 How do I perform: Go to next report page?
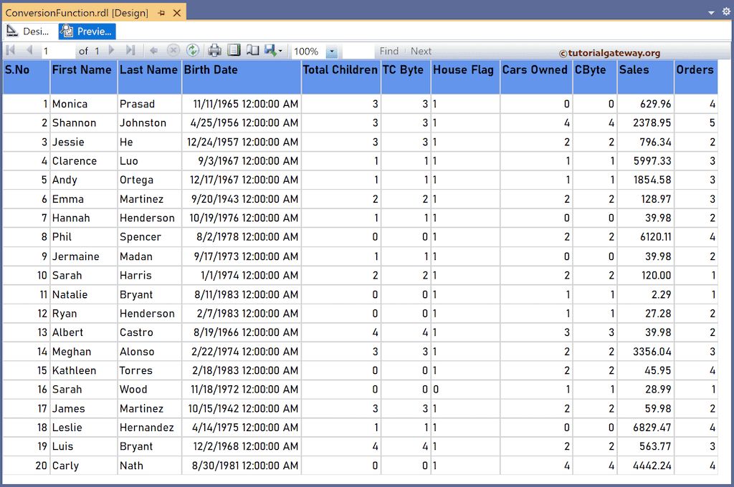(111, 50)
